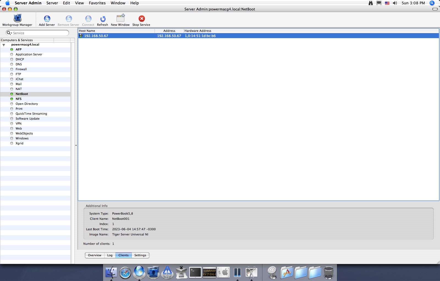Select the Print service
Image resolution: width=440 pixels, height=281 pixels.
pos(35,109)
